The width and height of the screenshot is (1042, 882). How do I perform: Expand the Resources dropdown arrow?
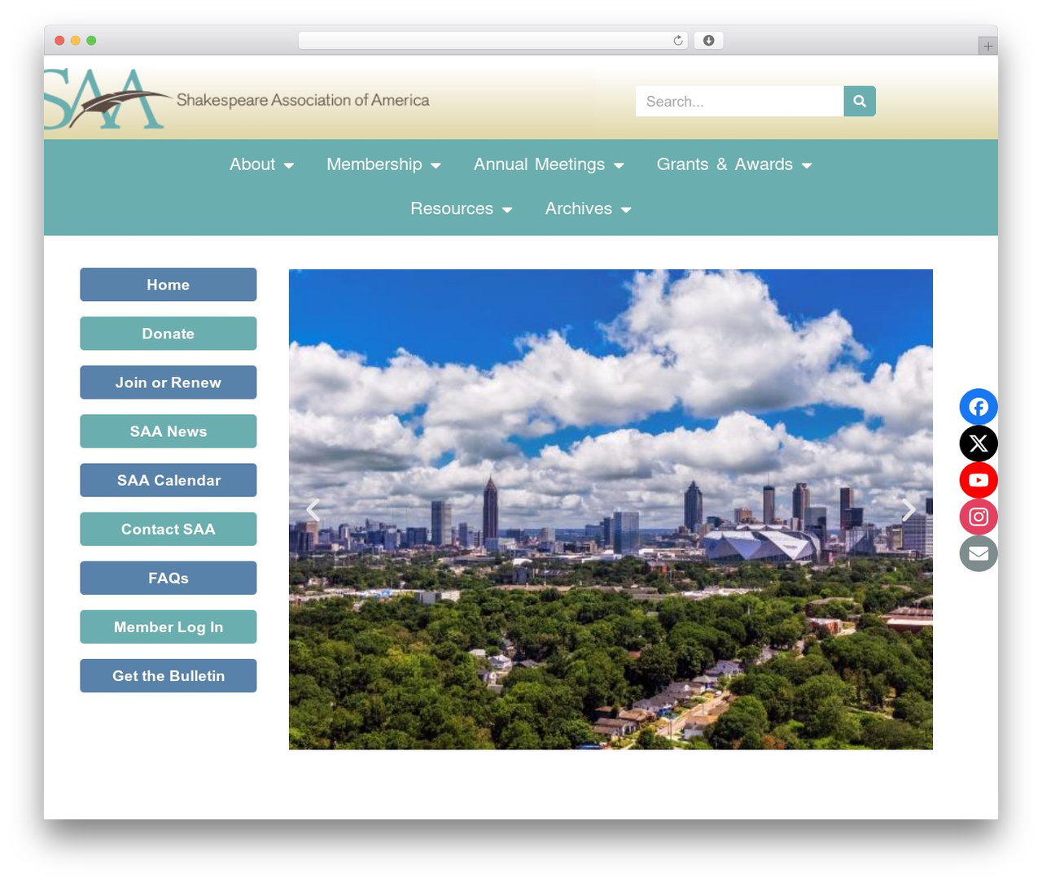507,210
